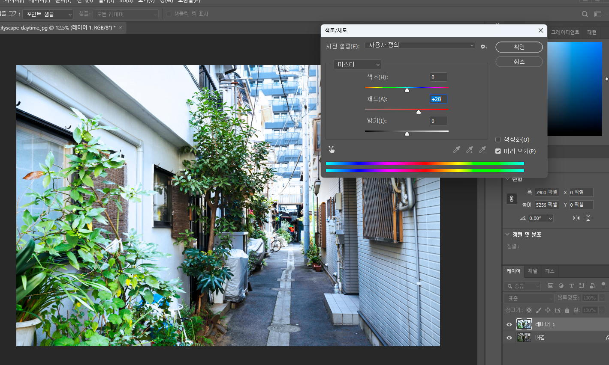Filter layers by shape layer icon
Screen dimensions: 609x365
[582, 285]
